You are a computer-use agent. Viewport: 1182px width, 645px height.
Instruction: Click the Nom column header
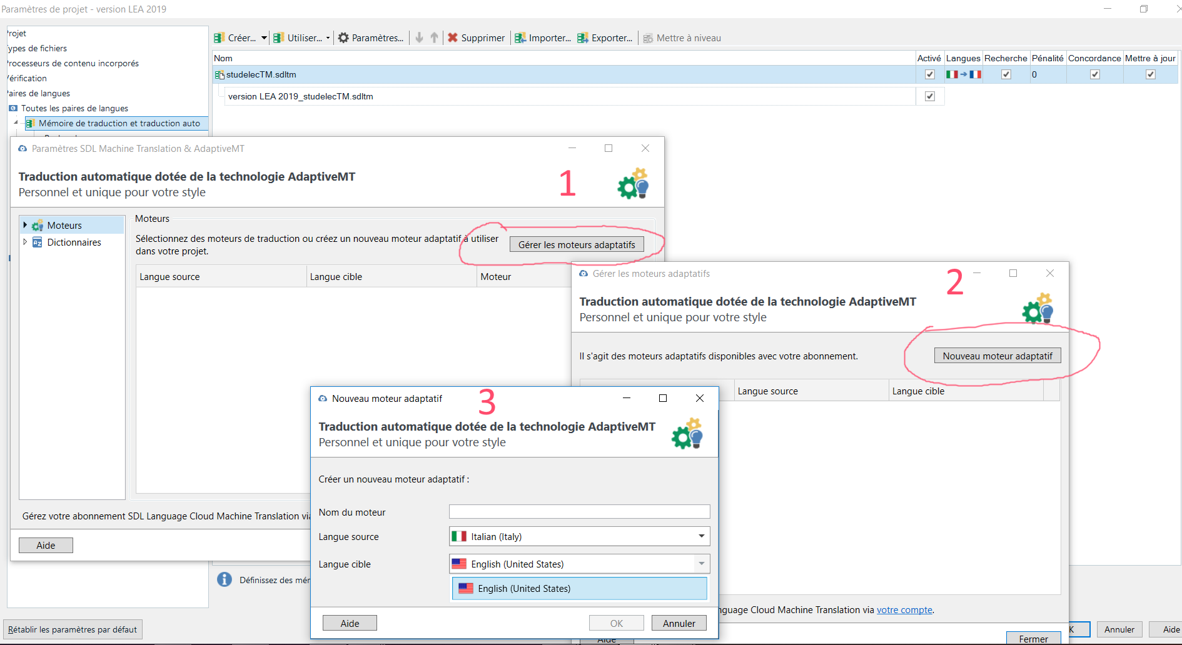(x=564, y=58)
